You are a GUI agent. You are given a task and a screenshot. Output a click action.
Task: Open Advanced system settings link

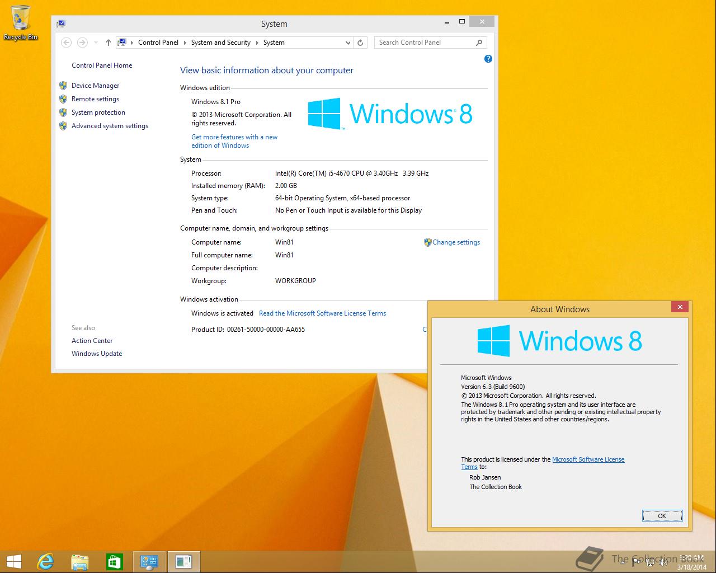[110, 126]
